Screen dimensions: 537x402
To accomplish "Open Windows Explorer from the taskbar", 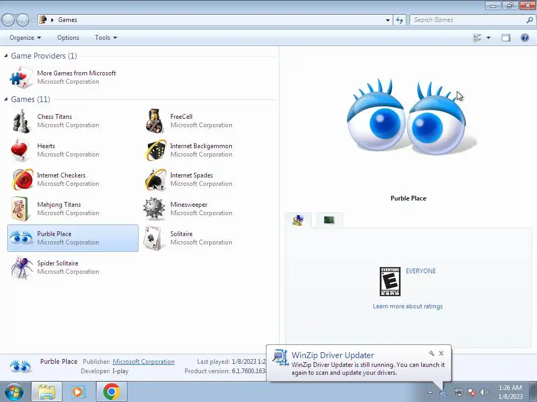I will pos(47,392).
